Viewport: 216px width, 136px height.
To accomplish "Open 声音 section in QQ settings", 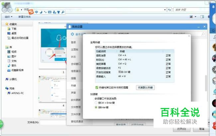I will tap(73, 93).
